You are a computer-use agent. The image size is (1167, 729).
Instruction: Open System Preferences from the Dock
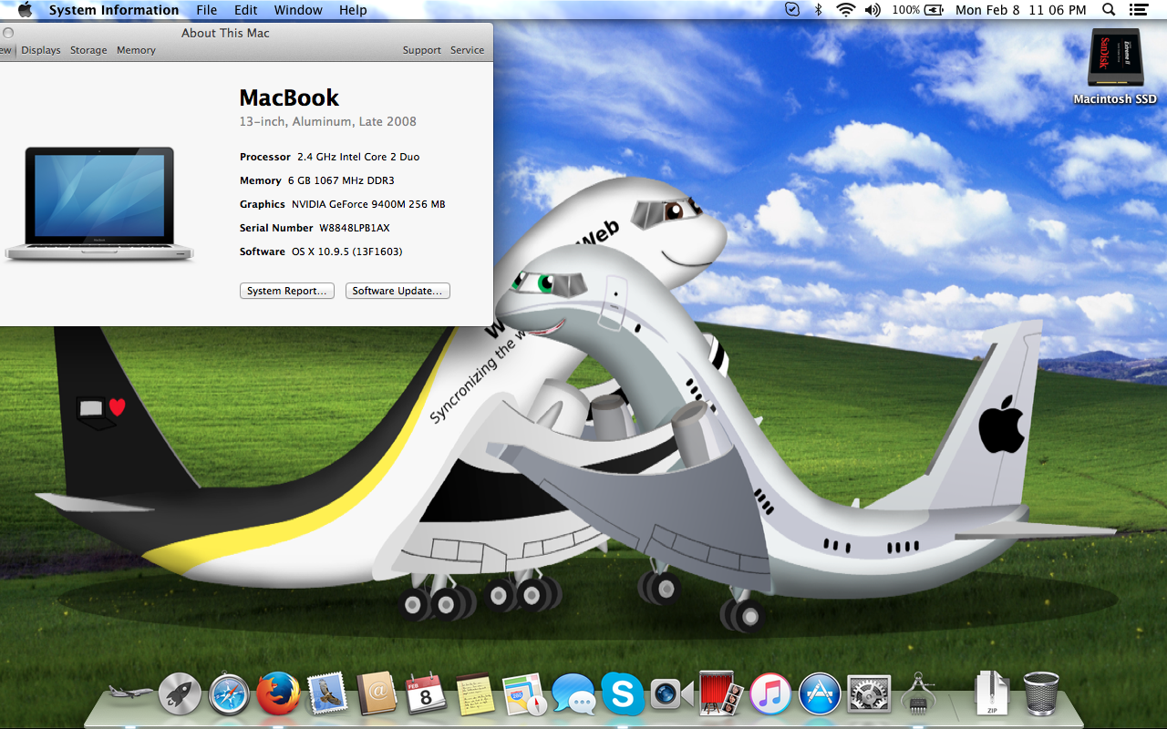pos(869,694)
